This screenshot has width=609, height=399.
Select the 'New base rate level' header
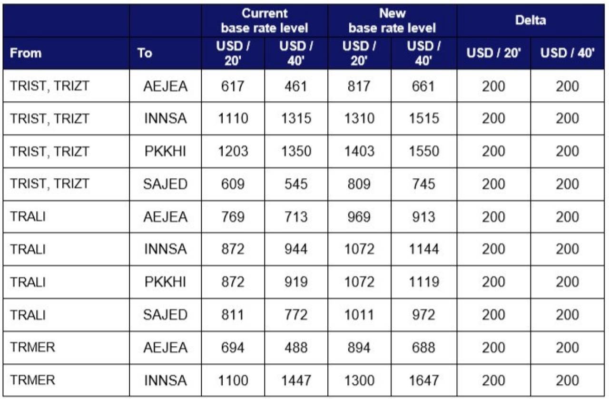tap(393, 21)
